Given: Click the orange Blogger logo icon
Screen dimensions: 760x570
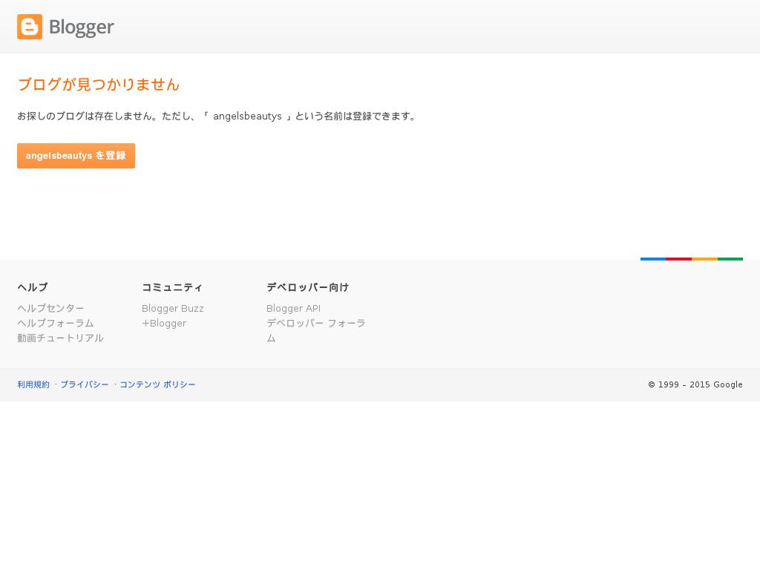Looking at the screenshot, I should tap(30, 27).
